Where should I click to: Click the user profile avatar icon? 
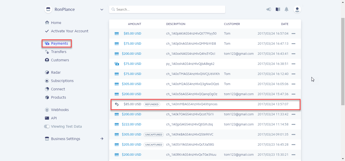pyautogui.click(x=297, y=9)
